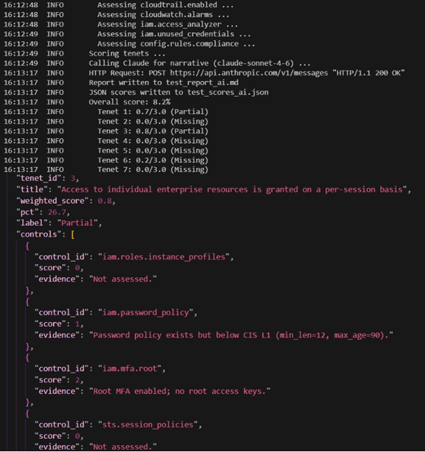Click the "Partial" label value in JSON

pos(77,223)
